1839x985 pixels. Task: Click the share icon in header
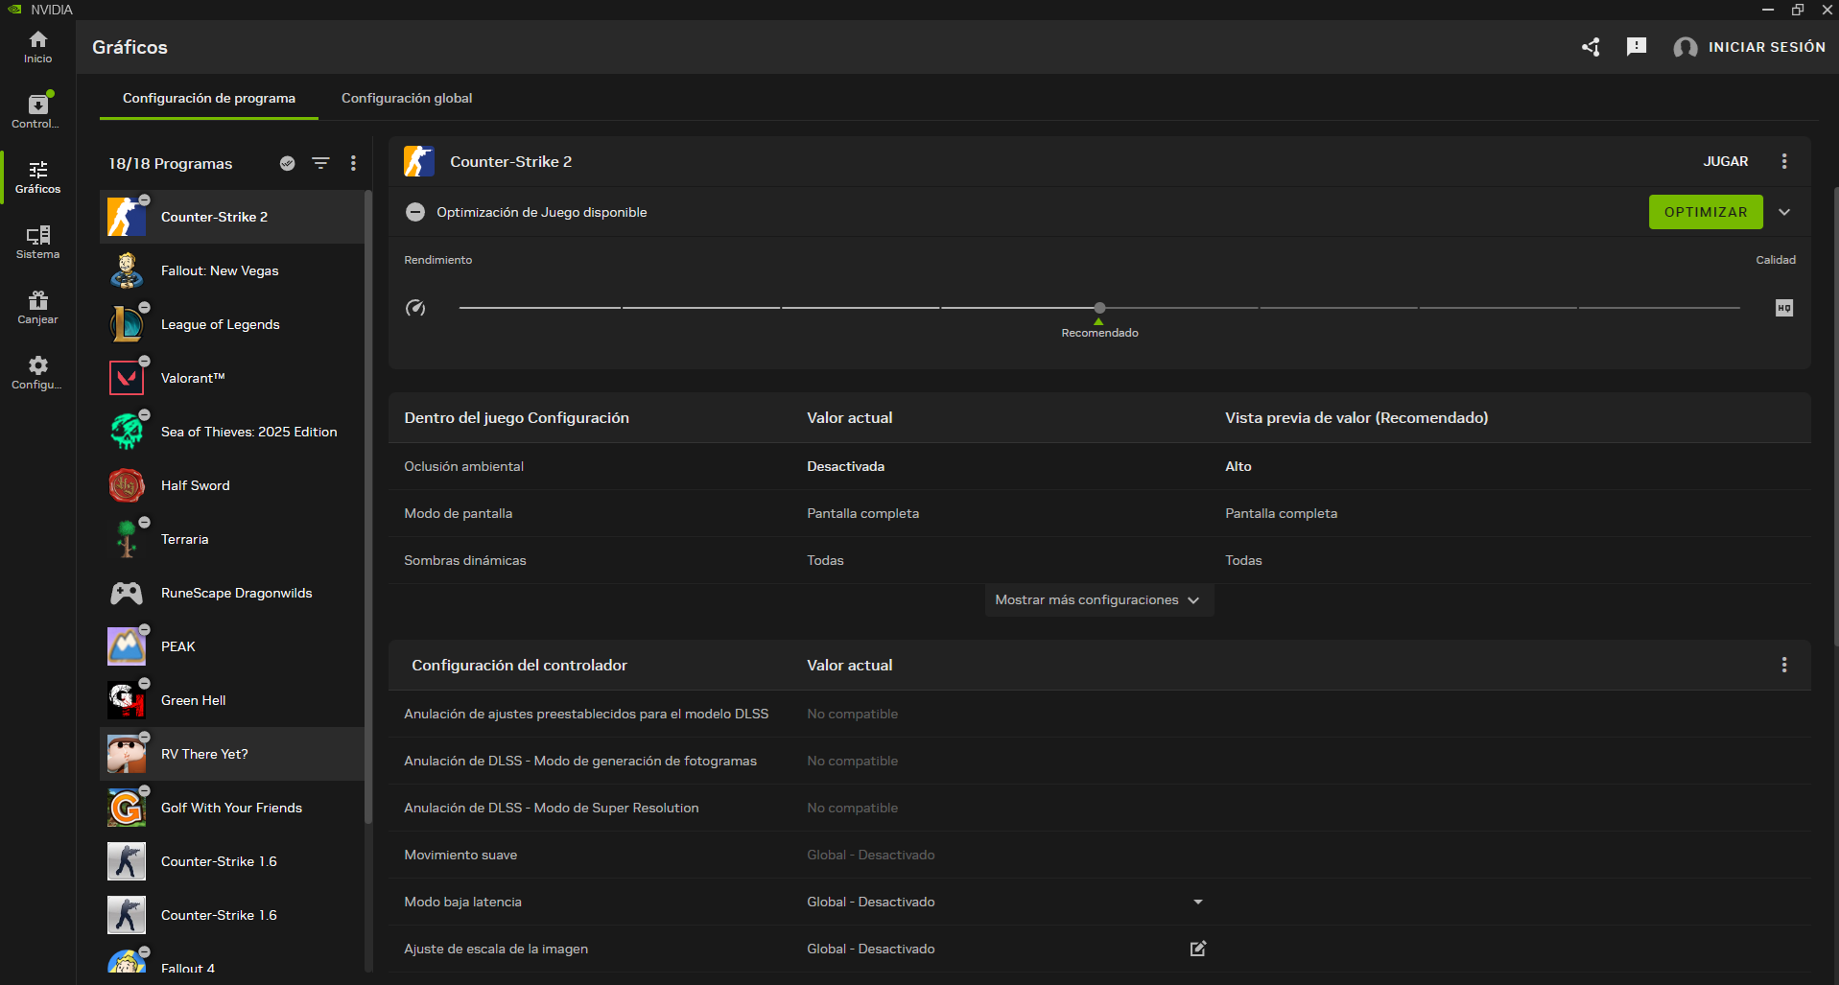tap(1591, 47)
